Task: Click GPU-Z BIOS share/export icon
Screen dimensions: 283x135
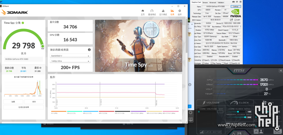Action: click(231, 20)
